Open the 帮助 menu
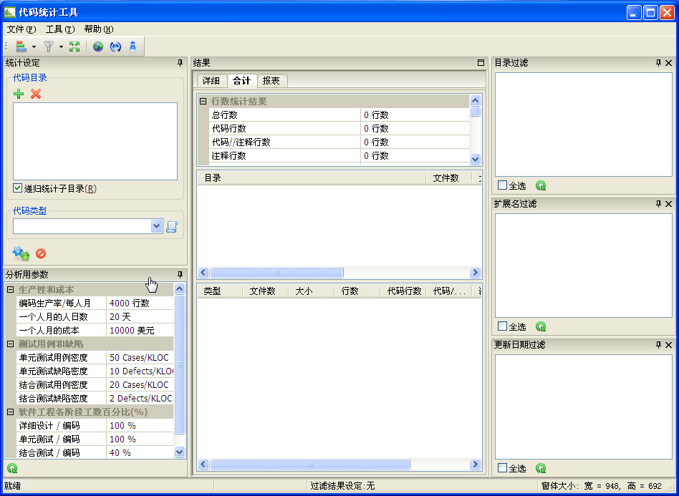This screenshot has width=679, height=496. 99,29
